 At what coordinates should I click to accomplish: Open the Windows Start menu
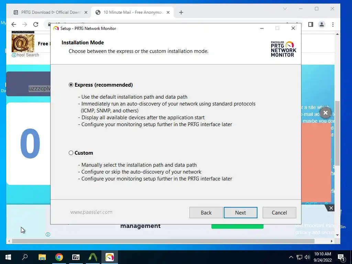(8, 257)
